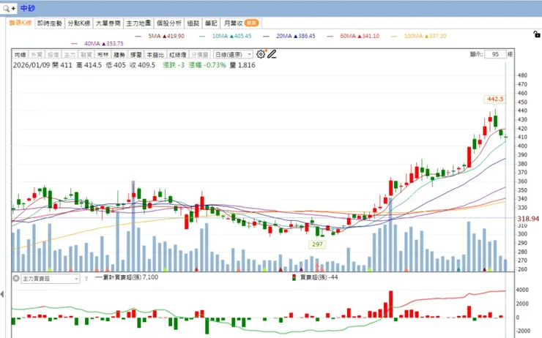The image size is (542, 338).
Task: Click 累計買賣超(張) 7,100 legend
Action: click(127, 277)
